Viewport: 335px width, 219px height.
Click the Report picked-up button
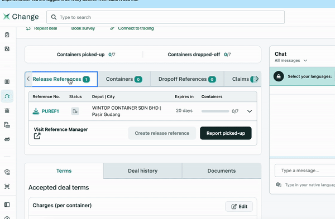pos(226,133)
